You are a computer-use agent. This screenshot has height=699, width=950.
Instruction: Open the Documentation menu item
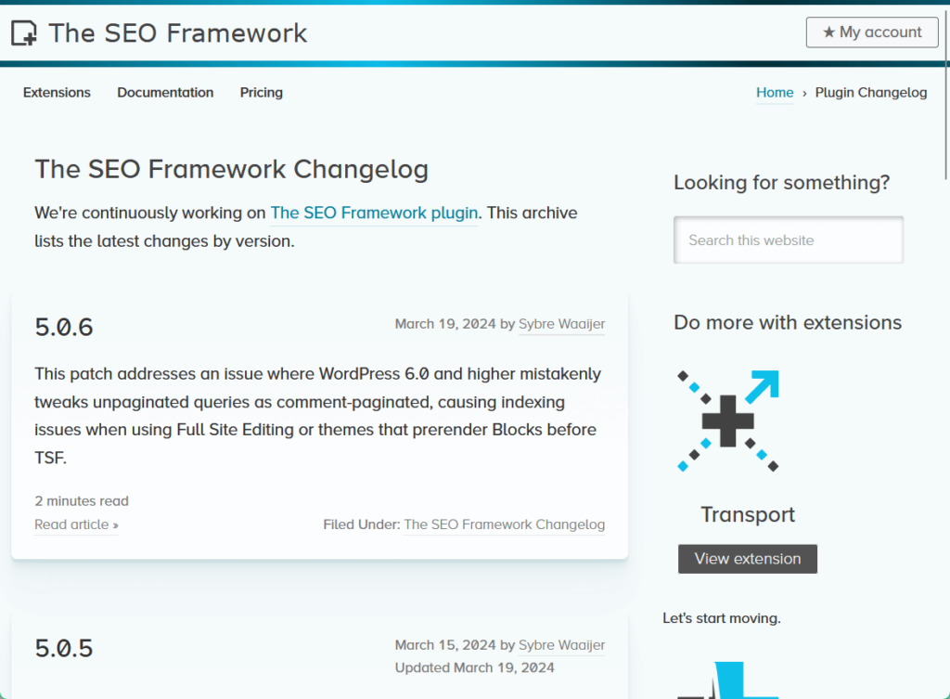tap(165, 92)
